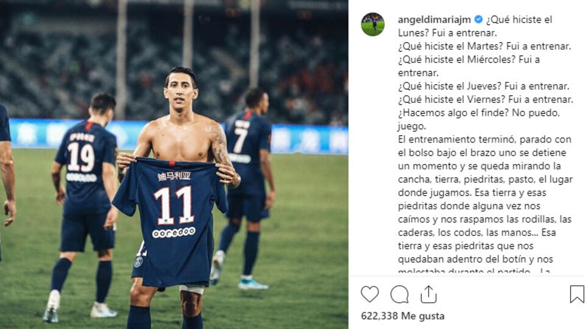View who liked via 622,338 Me gusta

403,316
